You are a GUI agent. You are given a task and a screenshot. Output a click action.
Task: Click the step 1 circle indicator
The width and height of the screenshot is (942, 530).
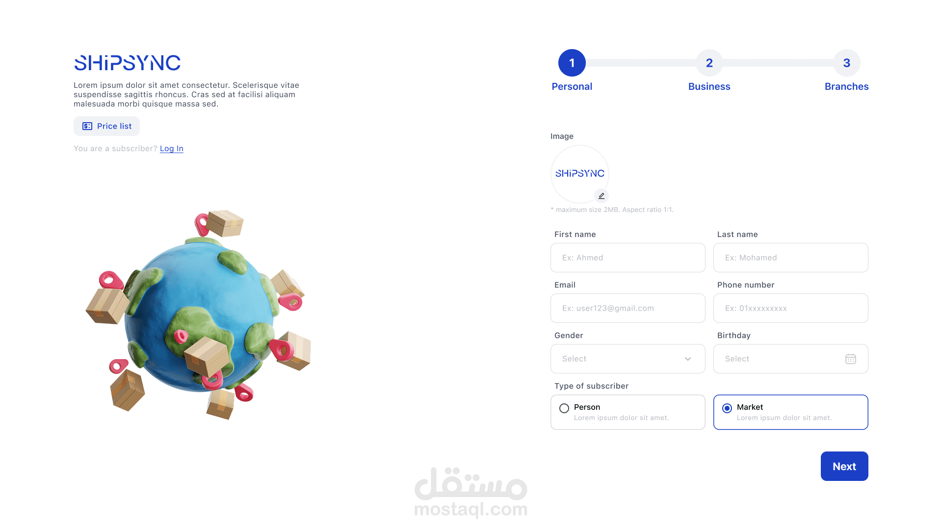[x=572, y=63]
